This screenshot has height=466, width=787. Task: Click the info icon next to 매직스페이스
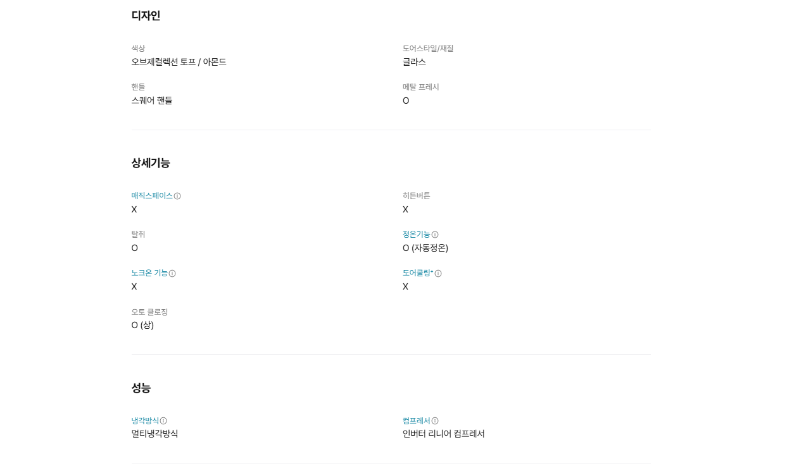point(177,196)
